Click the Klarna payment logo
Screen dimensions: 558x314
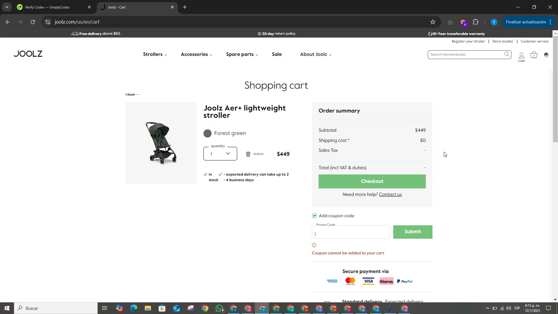click(387, 282)
